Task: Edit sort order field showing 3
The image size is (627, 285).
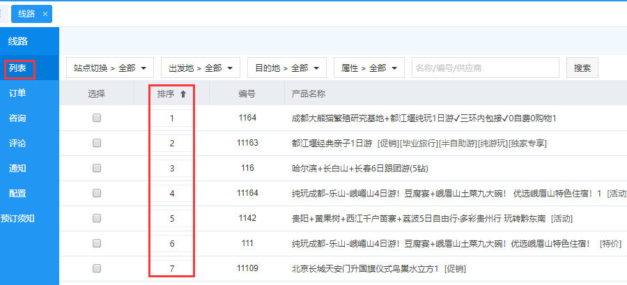Action: 172,169
